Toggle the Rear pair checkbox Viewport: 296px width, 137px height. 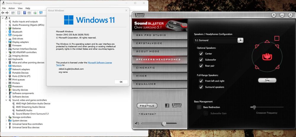201,66
